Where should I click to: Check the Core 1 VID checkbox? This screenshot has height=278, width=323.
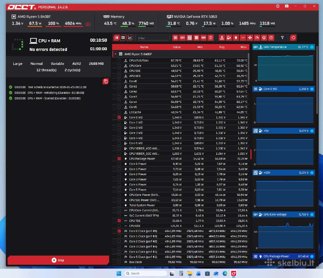click(119, 123)
